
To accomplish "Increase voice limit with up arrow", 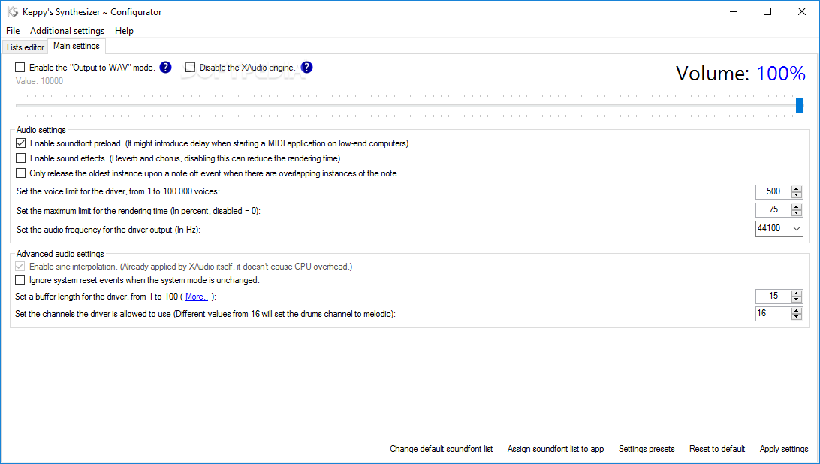I will tap(797, 189).
